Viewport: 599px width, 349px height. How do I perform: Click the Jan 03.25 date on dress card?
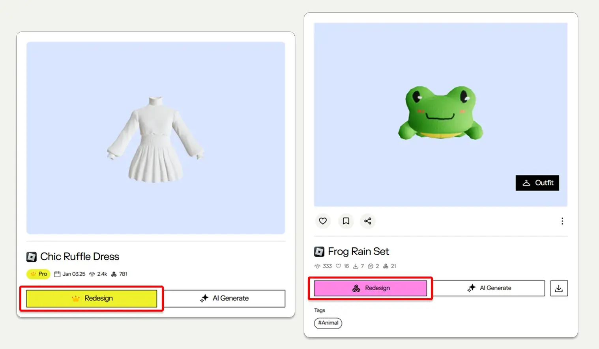(70, 274)
